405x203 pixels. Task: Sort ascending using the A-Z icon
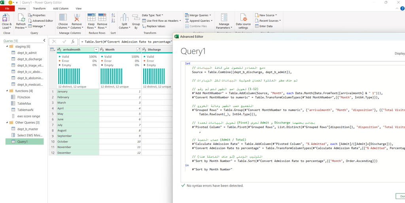(x=113, y=15)
